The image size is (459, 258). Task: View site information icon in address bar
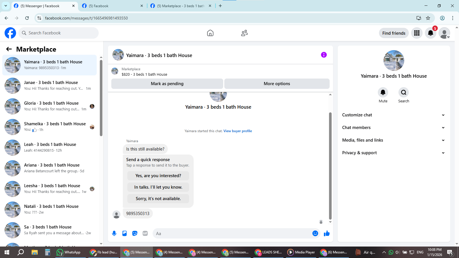coord(39,18)
